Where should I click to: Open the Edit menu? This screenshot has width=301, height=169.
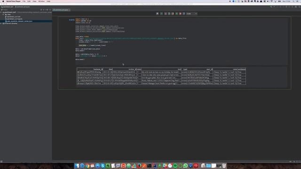pyautogui.click(x=29, y=1)
